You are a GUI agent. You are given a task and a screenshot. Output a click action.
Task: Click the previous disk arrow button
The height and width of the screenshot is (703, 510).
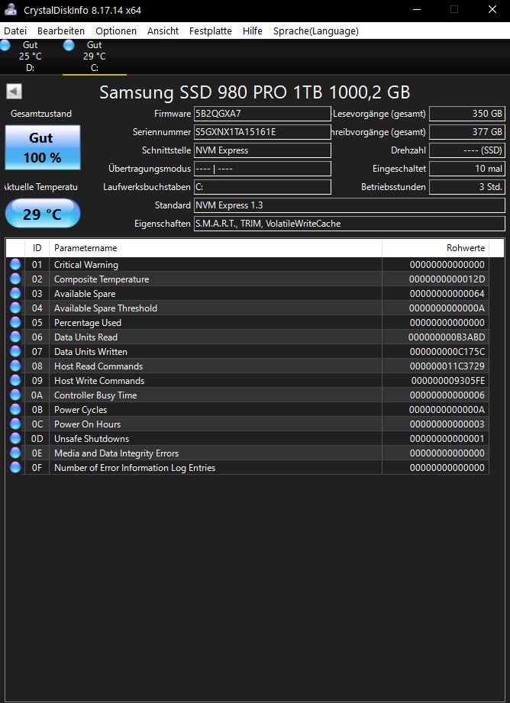(x=14, y=92)
